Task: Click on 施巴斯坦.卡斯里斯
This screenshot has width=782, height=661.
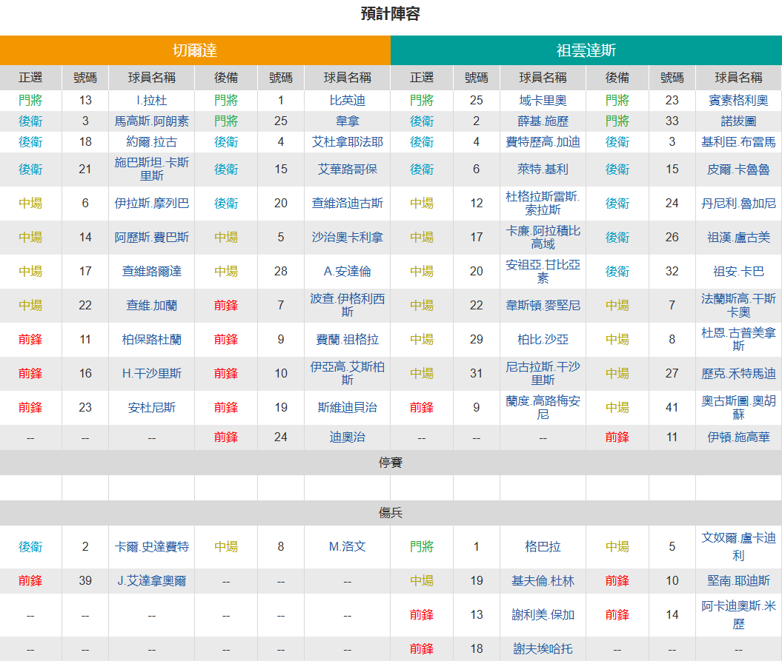Action: click(152, 169)
